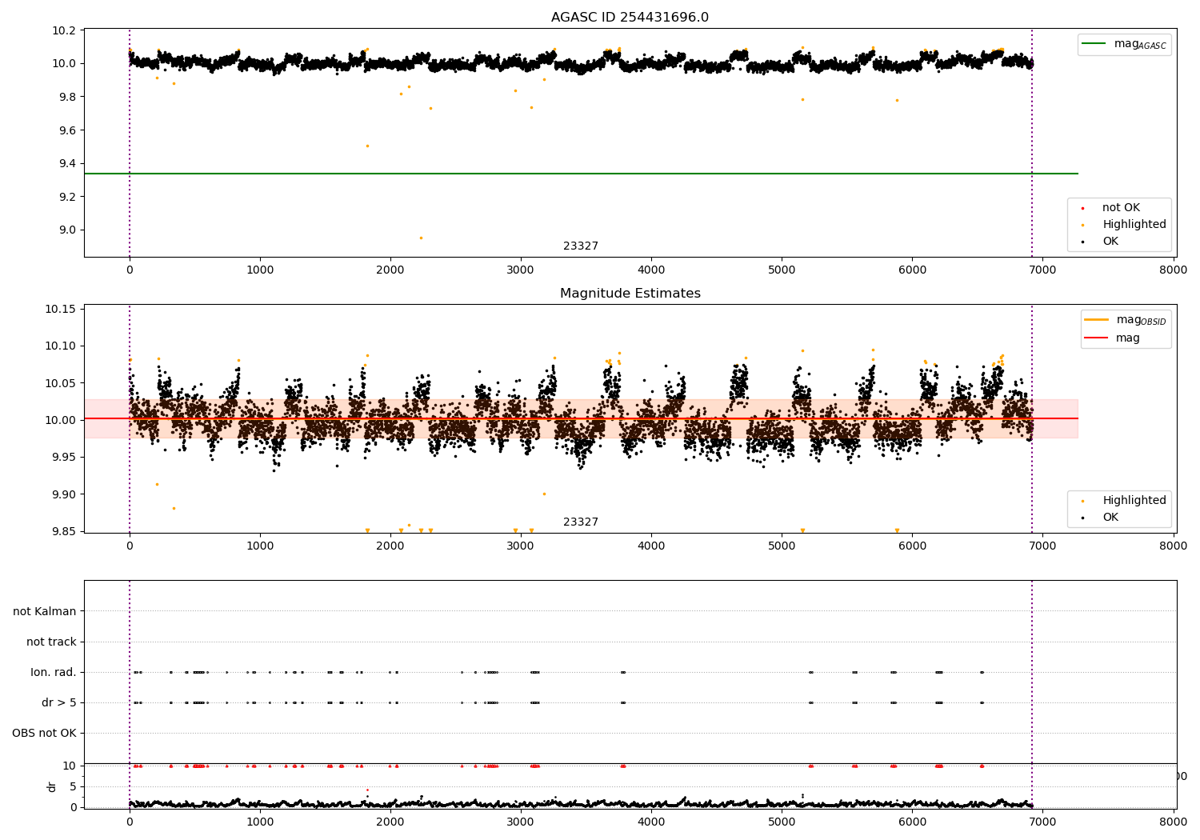
Task: Click the x-axis tick 8000 under top panel
Action: coord(1174,270)
